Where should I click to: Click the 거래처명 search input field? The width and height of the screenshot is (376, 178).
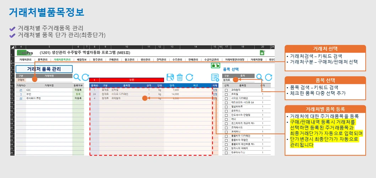pyautogui.click(x=50, y=80)
